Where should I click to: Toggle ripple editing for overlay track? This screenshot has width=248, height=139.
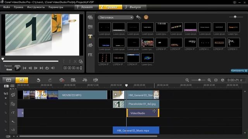[5, 104]
